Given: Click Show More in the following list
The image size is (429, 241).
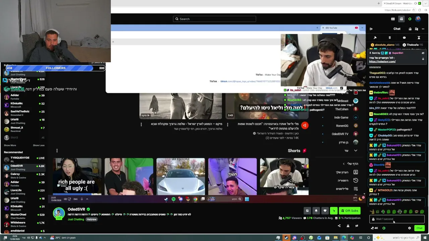Looking at the screenshot, I should 10,145.
